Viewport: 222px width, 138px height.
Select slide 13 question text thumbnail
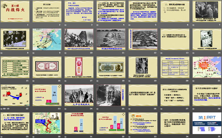click(175, 39)
